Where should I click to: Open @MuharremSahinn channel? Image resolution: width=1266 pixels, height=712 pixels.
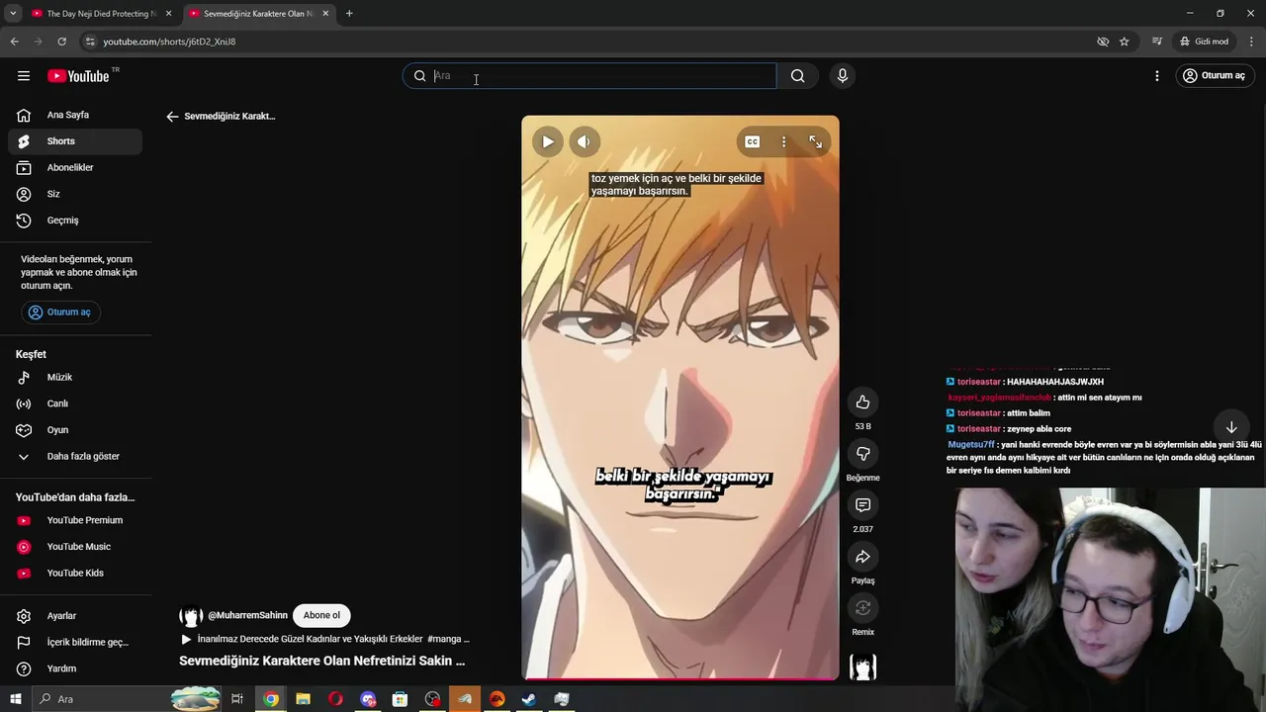coord(247,615)
